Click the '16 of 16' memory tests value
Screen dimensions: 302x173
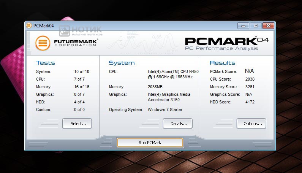tap(82, 87)
